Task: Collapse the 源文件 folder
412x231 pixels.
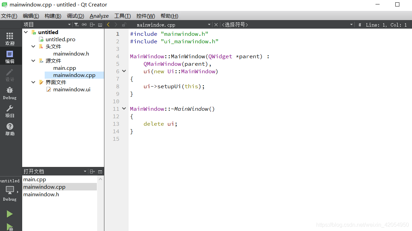Action: point(33,61)
